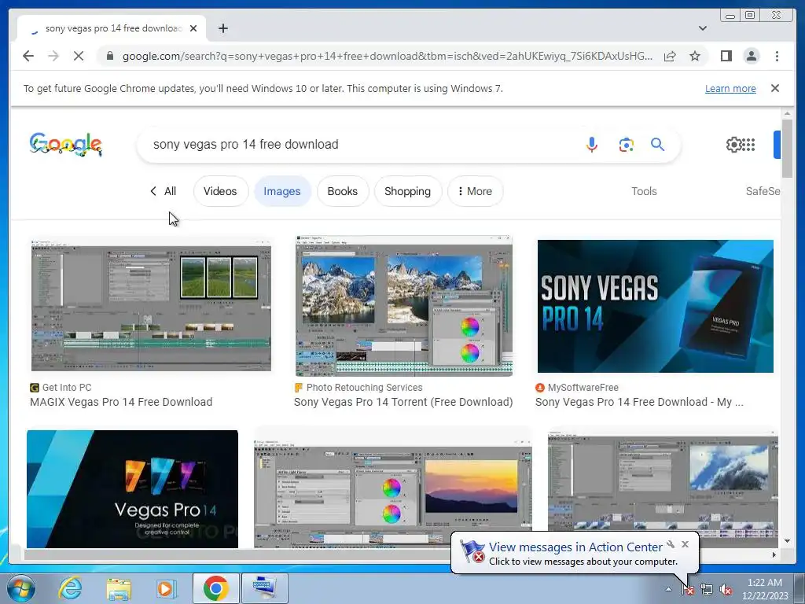Open Windows Explorer folder in taskbar
This screenshot has width=805, height=604.
118,588
